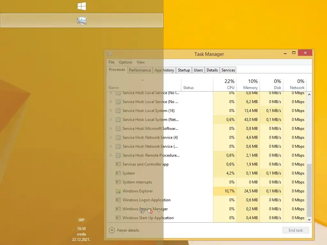Expand Service Host: Remote Procedure...
The width and height of the screenshot is (327, 245).
(111, 155)
